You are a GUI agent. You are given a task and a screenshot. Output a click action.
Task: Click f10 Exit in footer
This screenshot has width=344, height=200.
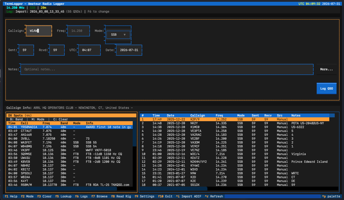[165, 196]
